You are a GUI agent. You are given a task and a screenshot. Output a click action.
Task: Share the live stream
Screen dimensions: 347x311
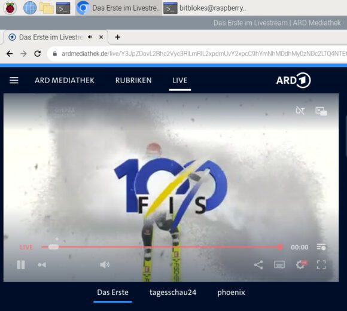tap(258, 264)
